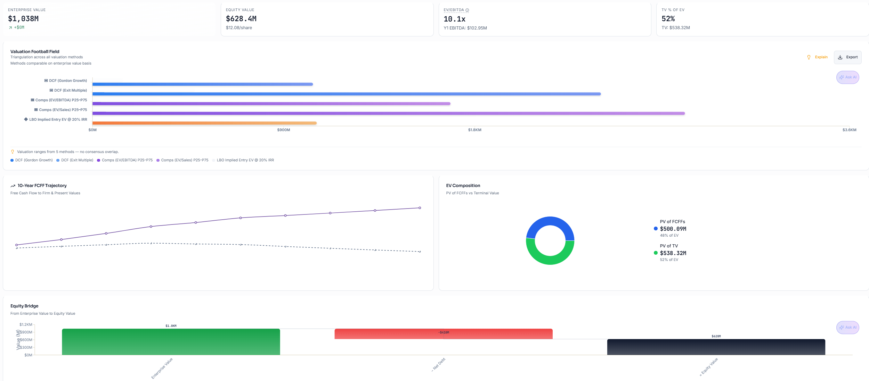The width and height of the screenshot is (869, 381).
Task: Click the $1.2KM tick on the Equity Bridge axis
Action: tap(26, 325)
